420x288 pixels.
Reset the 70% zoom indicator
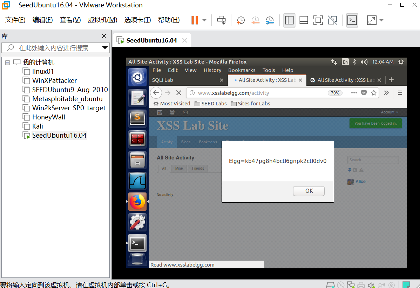tap(335, 93)
